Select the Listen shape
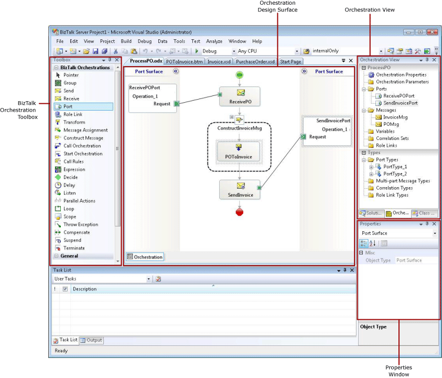 pyautogui.click(x=83, y=193)
